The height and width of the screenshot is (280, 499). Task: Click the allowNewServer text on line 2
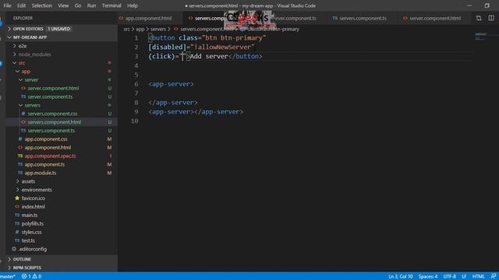(224, 47)
